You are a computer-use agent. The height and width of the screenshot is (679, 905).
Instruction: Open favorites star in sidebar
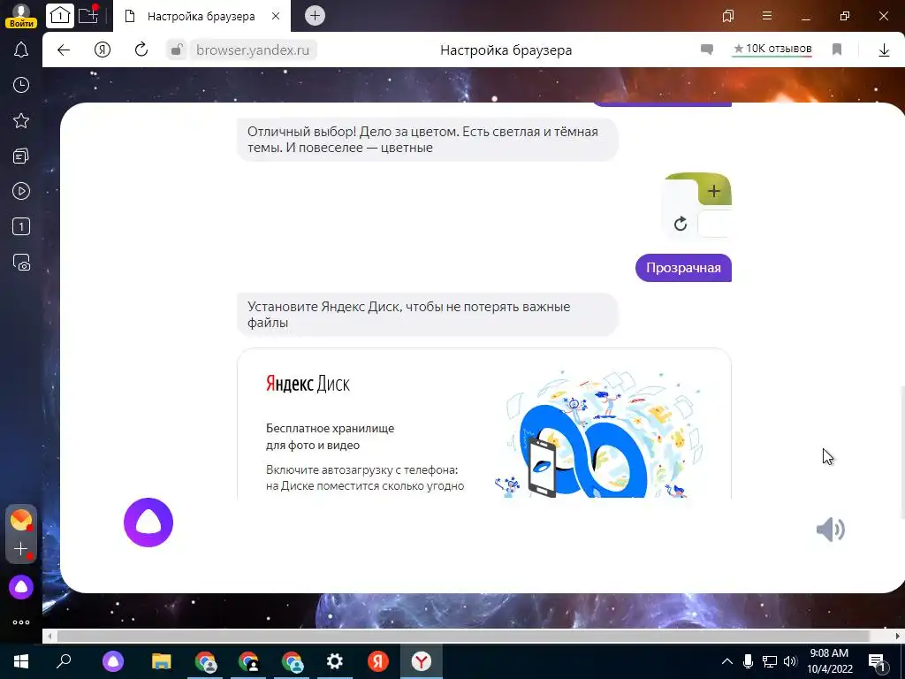coord(21,120)
